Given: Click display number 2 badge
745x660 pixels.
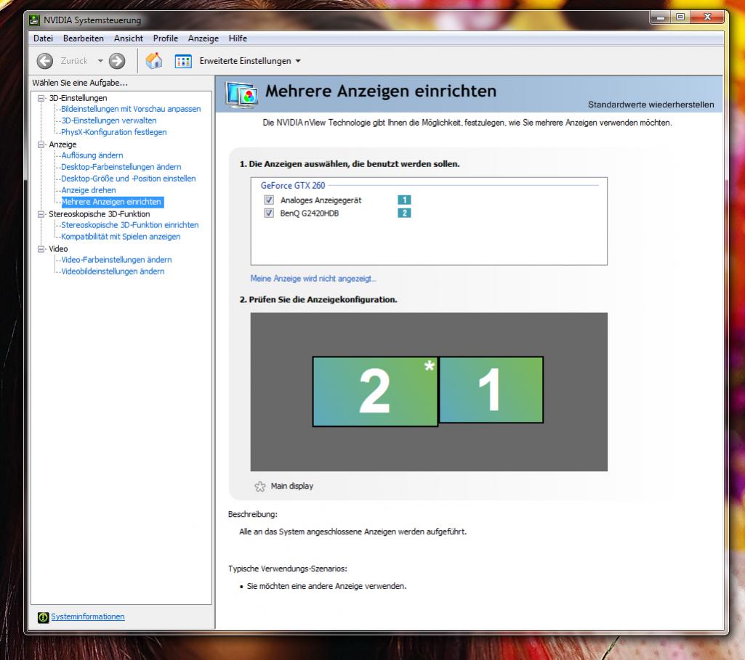Looking at the screenshot, I should tap(404, 213).
